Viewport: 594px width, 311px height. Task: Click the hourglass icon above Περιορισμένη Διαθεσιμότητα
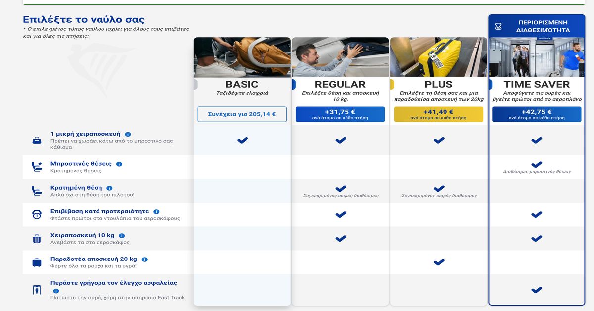498,26
